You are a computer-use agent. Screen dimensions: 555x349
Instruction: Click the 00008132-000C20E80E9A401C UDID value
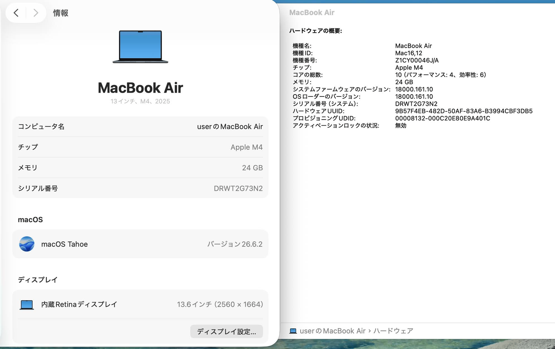tap(443, 118)
